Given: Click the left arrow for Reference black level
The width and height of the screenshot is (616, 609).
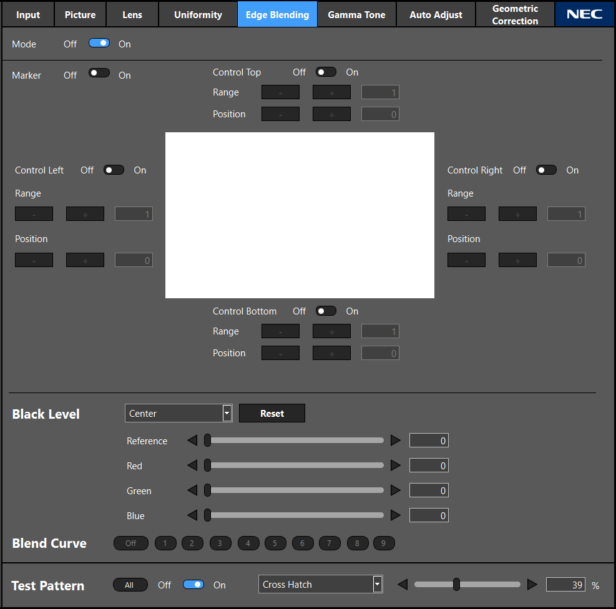Looking at the screenshot, I should [x=192, y=441].
